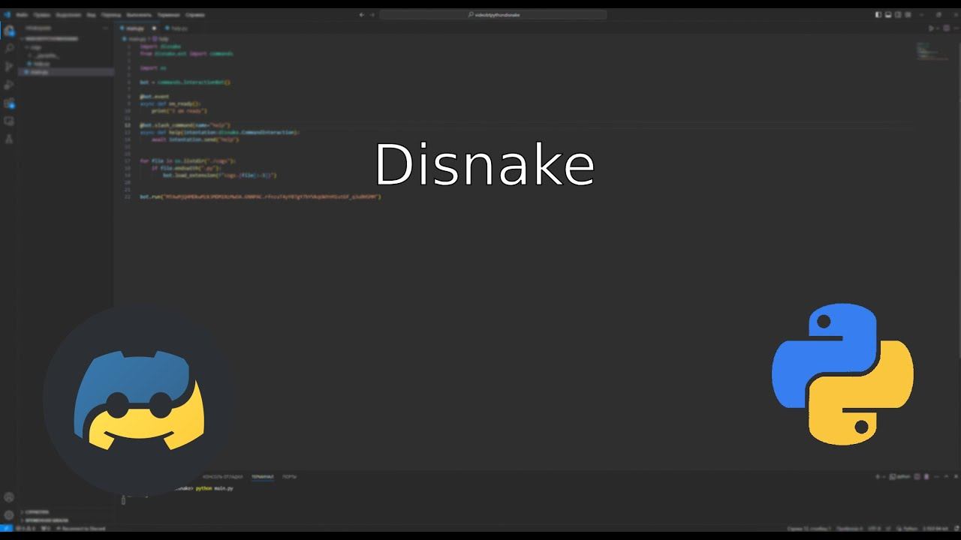This screenshot has width=961, height=540.
Task: Open the editor More Actions menu
Action: (x=955, y=28)
